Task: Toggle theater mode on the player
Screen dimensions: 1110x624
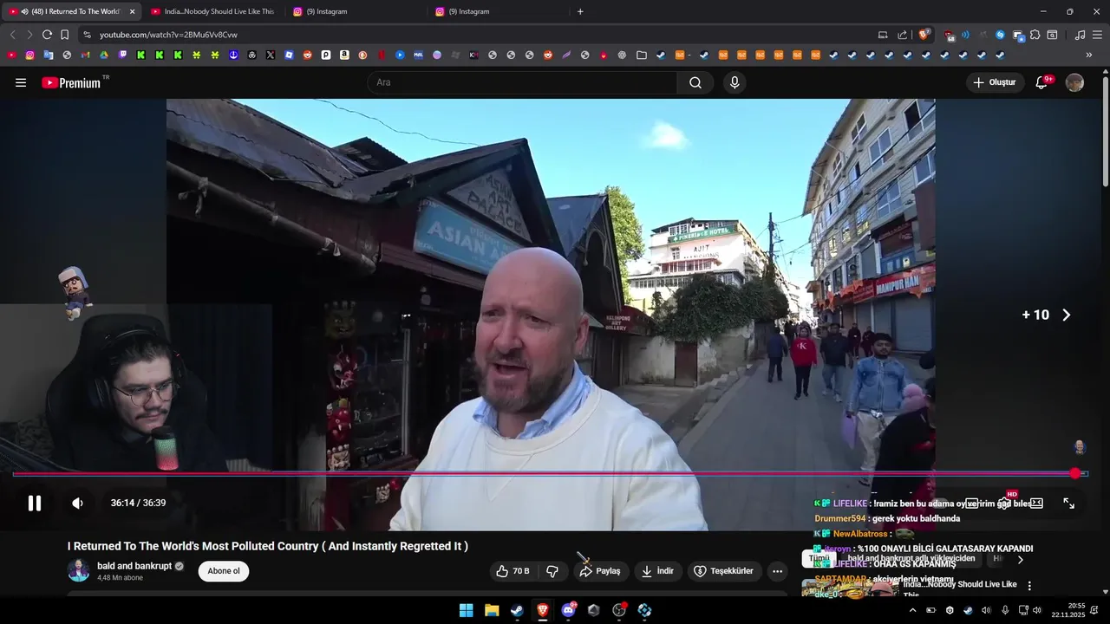Action: click(x=1036, y=503)
